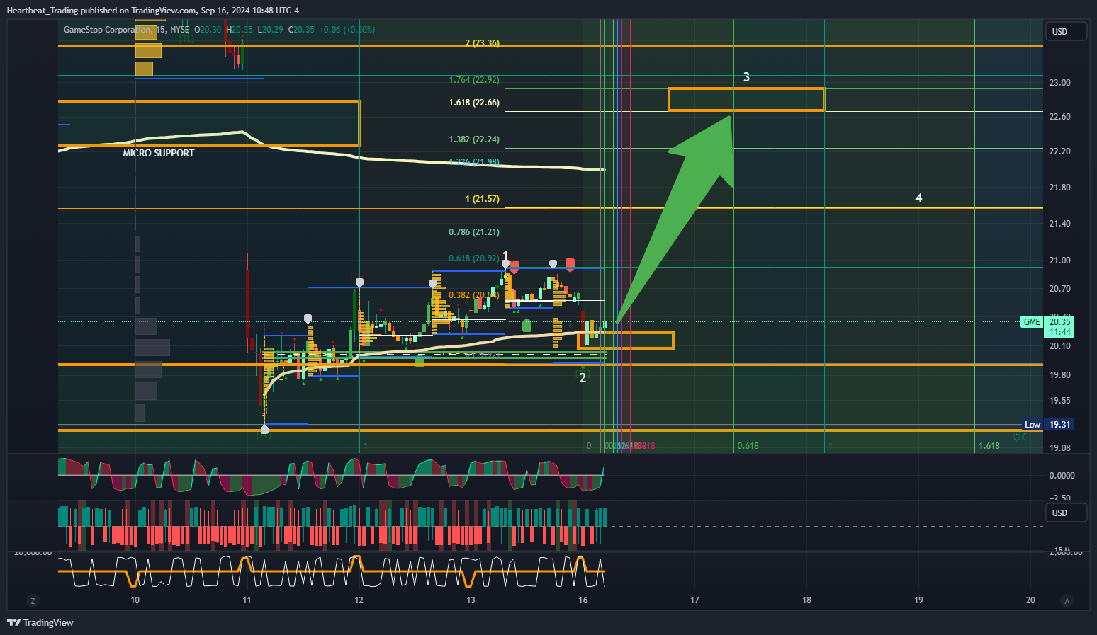1097x635 pixels.
Task: Click date 20 on the time axis
Action: (x=1030, y=600)
